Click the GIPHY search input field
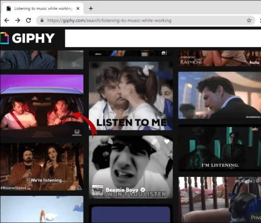Screen dimensions: 261x223 pyautogui.click(x=163, y=38)
